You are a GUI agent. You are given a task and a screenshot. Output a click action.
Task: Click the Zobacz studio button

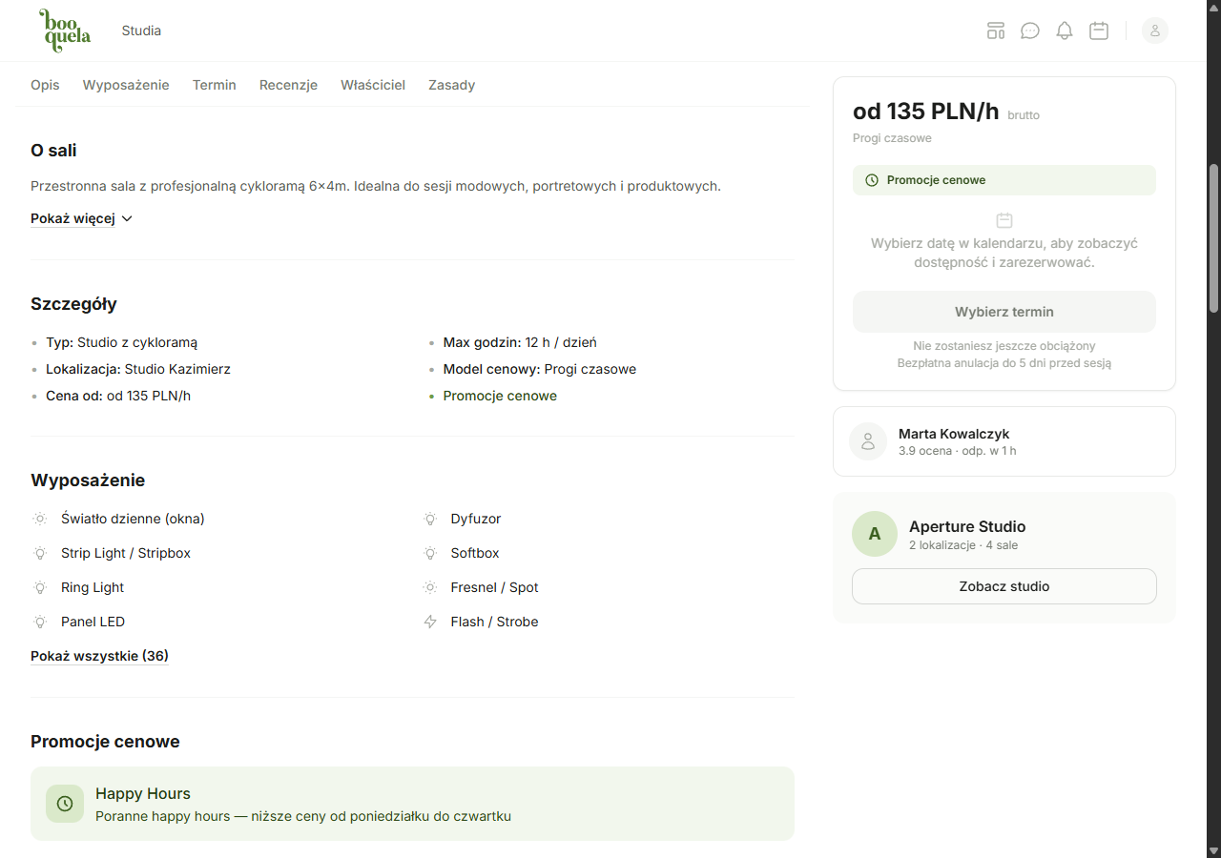tap(1004, 586)
